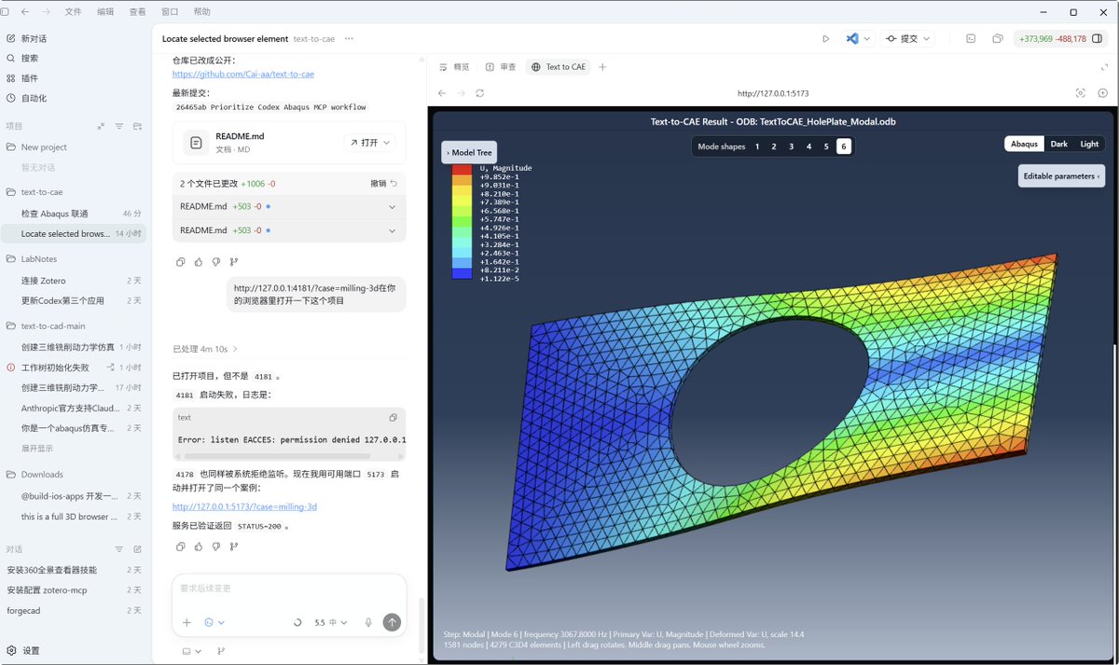Add new project folder icon beside 项目
Image resolution: width=1119 pixels, height=665 pixels.
tap(137, 126)
